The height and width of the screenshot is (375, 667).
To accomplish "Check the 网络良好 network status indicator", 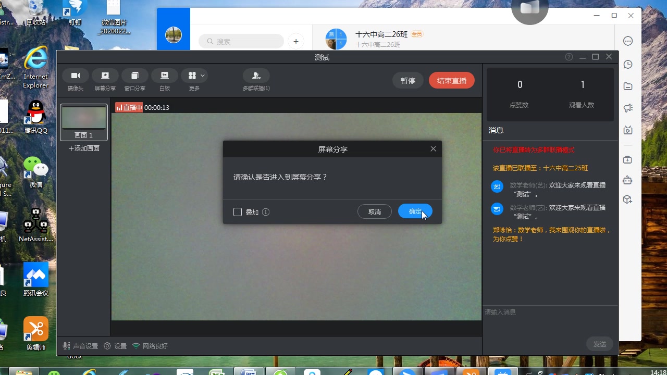I will 150,346.
